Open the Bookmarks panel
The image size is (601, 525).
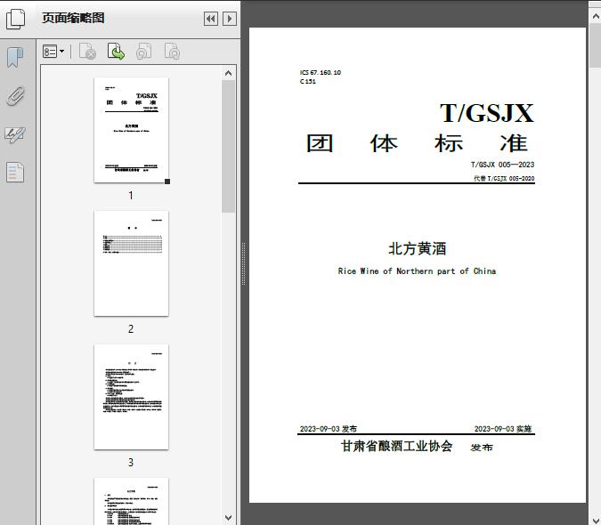(x=15, y=58)
